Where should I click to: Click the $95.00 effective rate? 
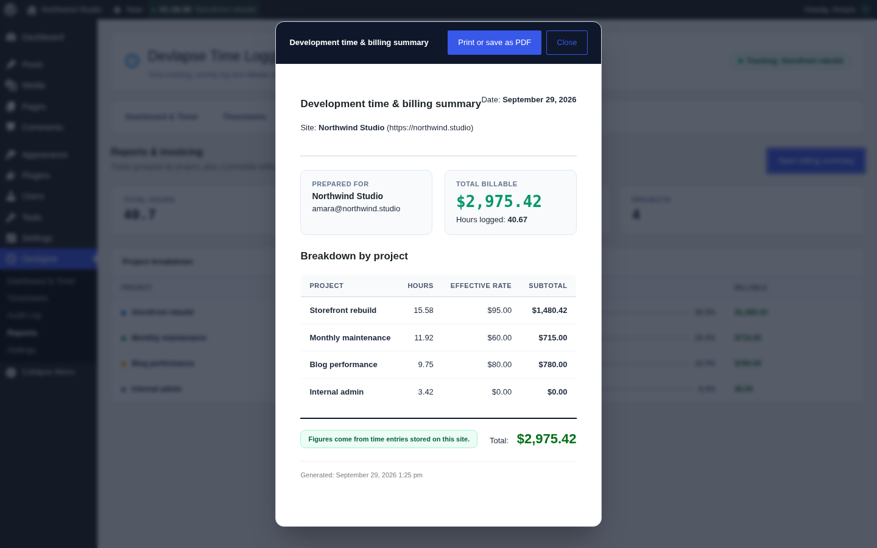point(499,311)
